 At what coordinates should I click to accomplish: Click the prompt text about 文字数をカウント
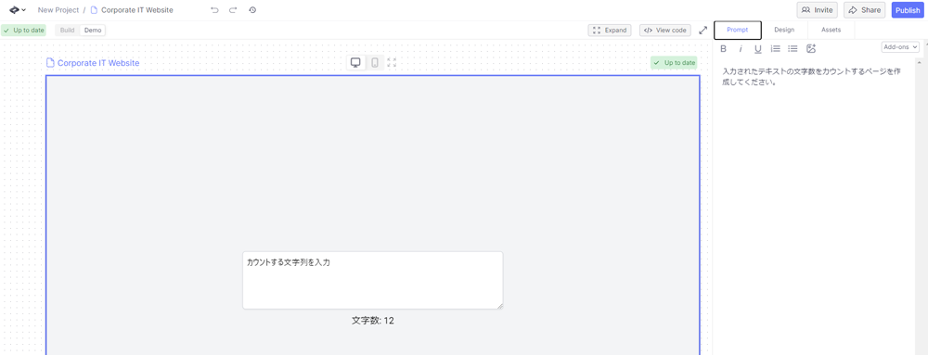click(811, 77)
